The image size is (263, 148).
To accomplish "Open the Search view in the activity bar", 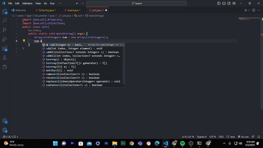I will click(x=5, y=21).
